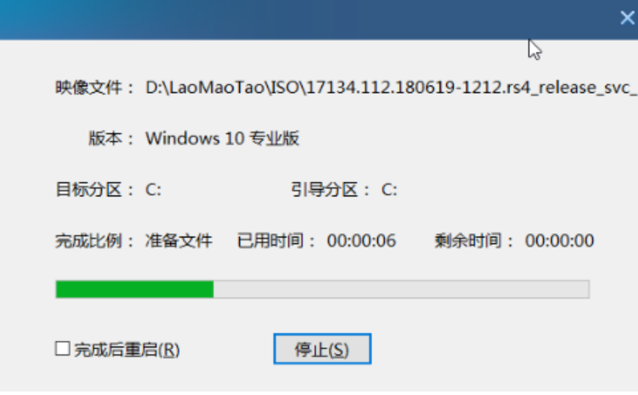
Task: Click the Windows 10 专业版 version text
Action: click(x=223, y=139)
